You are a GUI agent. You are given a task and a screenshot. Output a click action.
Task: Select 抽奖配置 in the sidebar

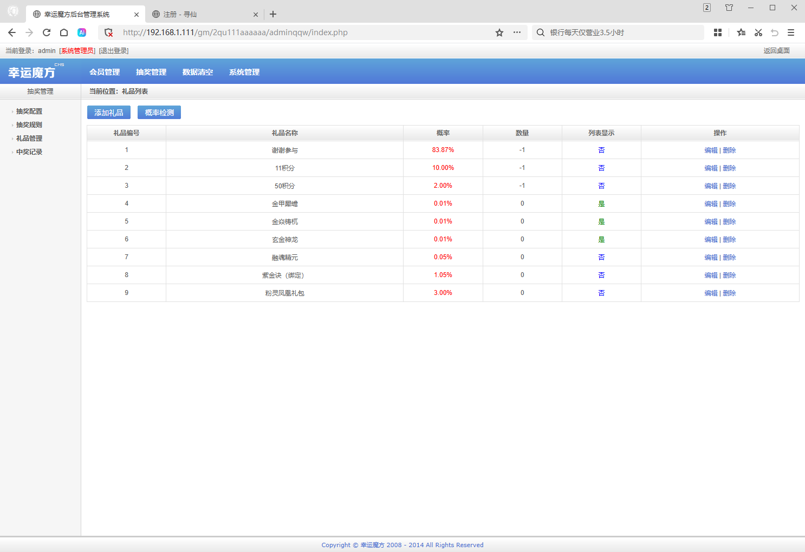29,111
